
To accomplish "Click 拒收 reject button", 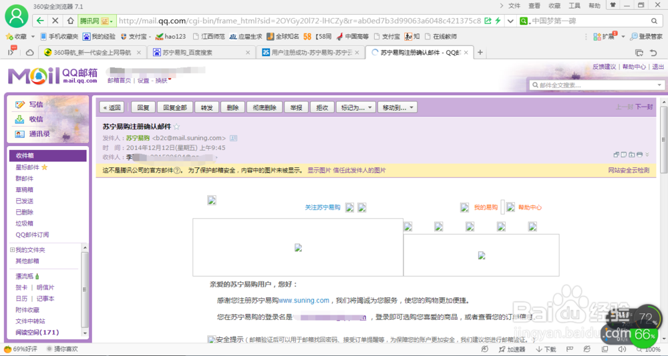I will click(x=322, y=108).
